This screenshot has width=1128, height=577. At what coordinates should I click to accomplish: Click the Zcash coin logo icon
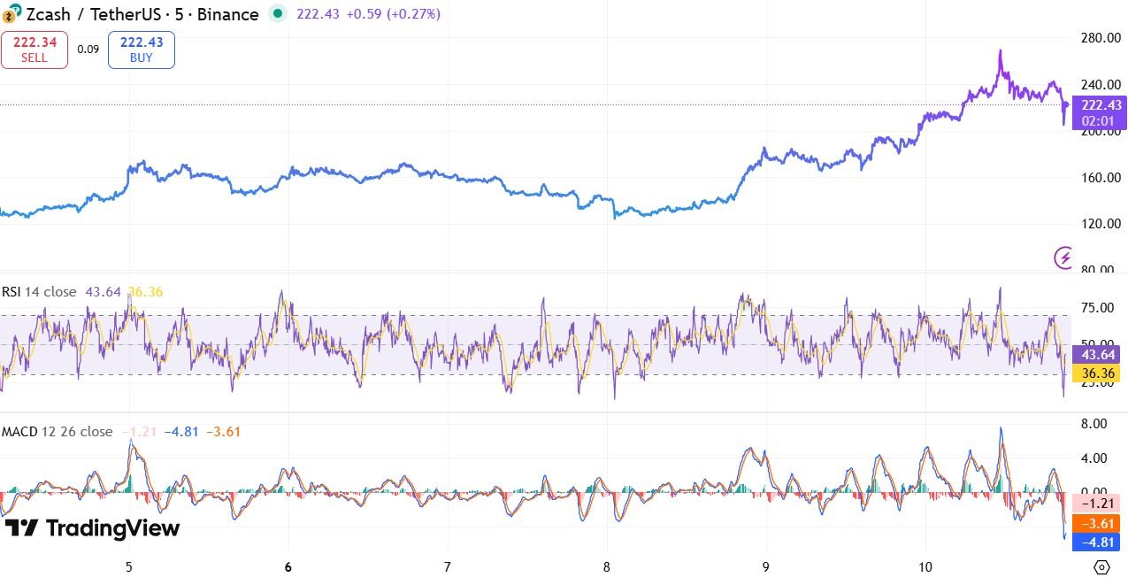12,14
